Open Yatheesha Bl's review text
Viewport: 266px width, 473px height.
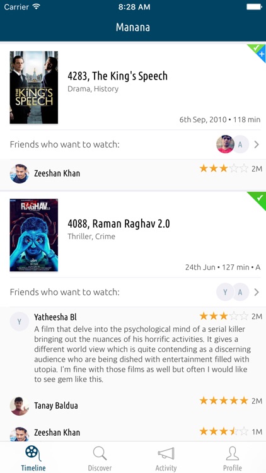[x=142, y=354]
